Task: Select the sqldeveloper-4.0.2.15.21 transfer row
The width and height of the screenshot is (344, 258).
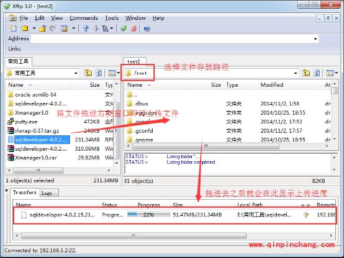Action: [x=174, y=215]
